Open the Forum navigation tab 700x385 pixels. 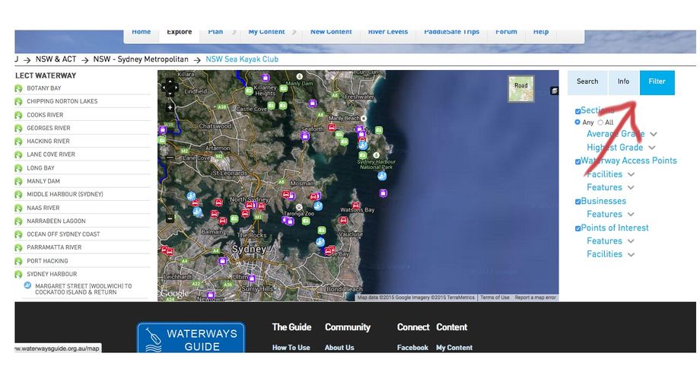pos(506,33)
